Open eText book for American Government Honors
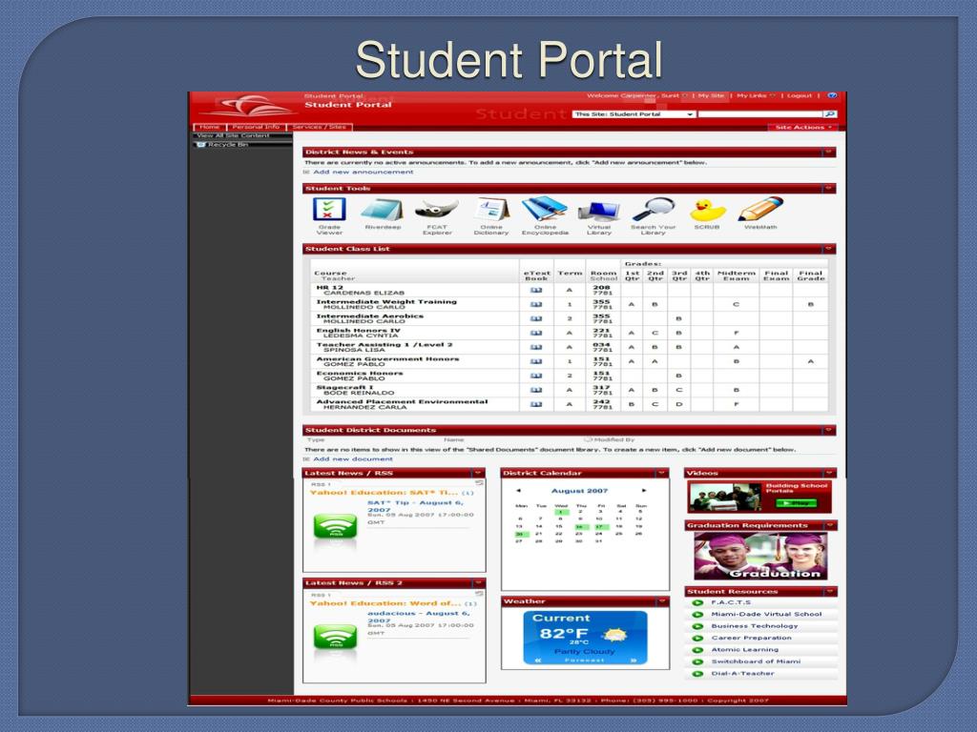This screenshot has height=732, width=977. tap(536, 361)
